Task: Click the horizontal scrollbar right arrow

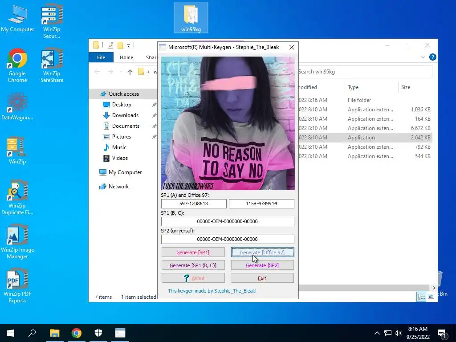Action: click(x=434, y=288)
